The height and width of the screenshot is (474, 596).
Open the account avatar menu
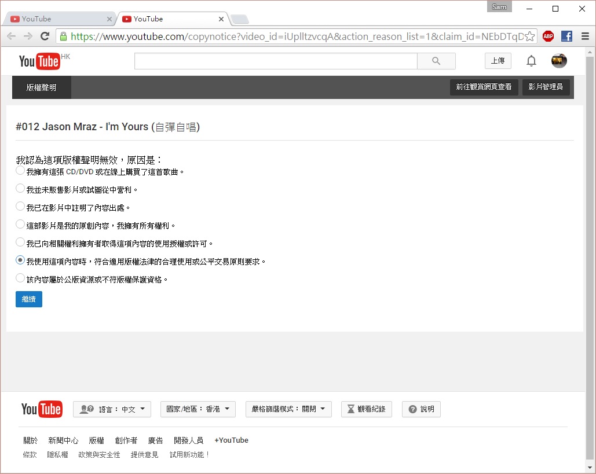(x=559, y=61)
